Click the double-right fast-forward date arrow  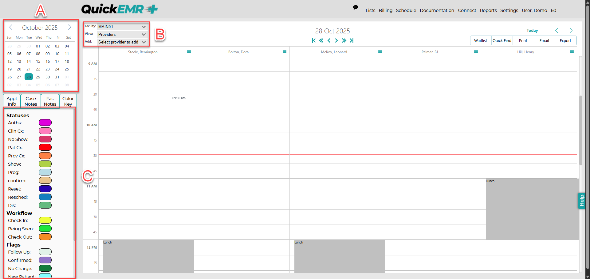point(344,40)
